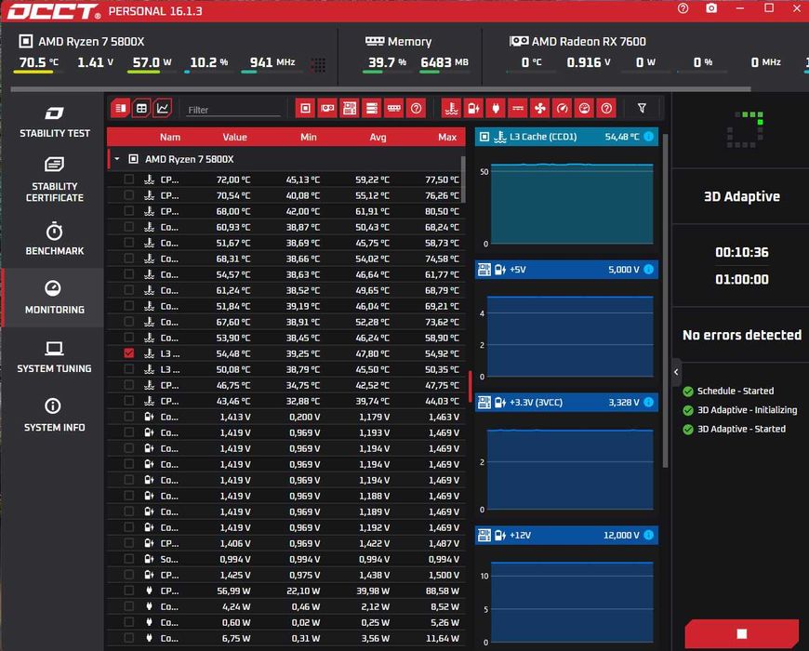Click the fan sensor filter icon
Viewport: 809px width, 651px height.
click(x=539, y=108)
